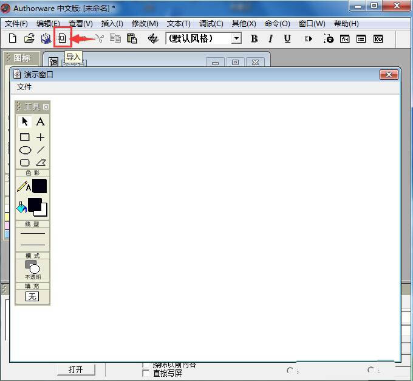Open the 插入(I) menu
Screen dimensions: 413x381
click(112, 24)
